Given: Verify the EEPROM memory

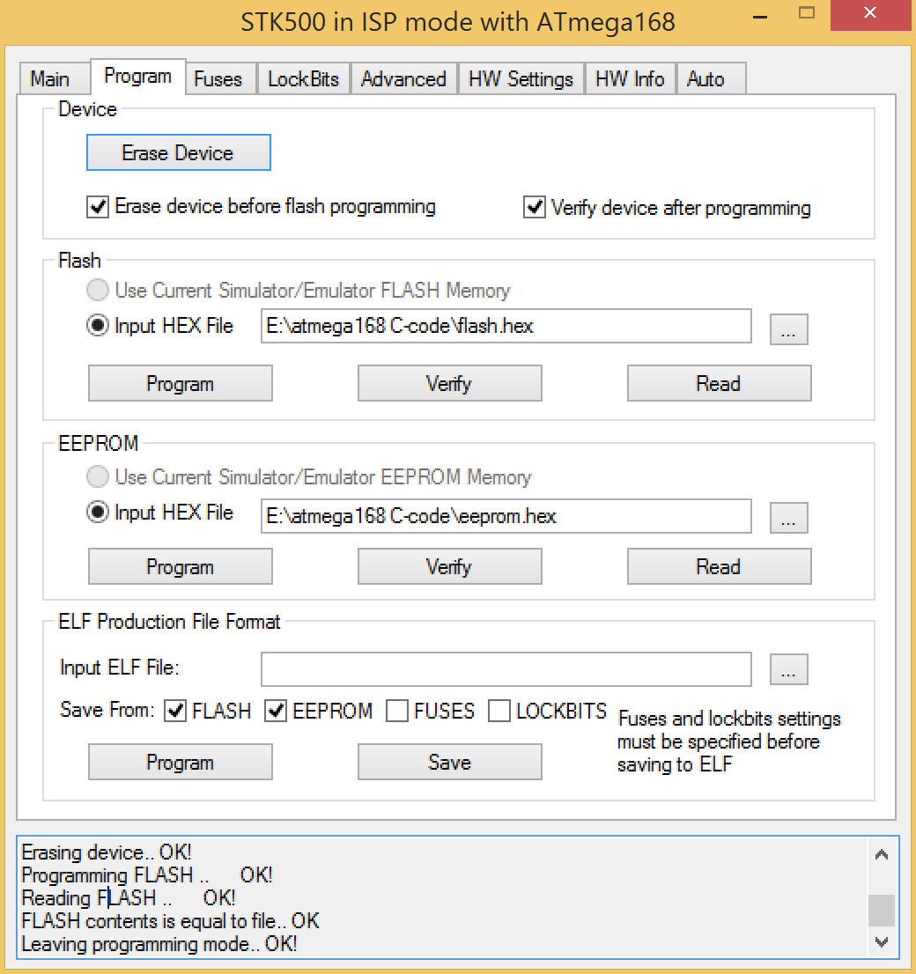Looking at the screenshot, I should point(449,566).
